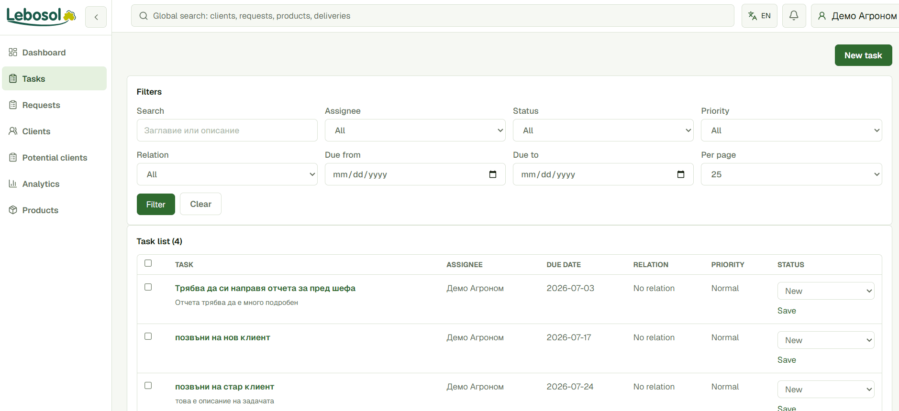Open the Potential clients section

55,157
